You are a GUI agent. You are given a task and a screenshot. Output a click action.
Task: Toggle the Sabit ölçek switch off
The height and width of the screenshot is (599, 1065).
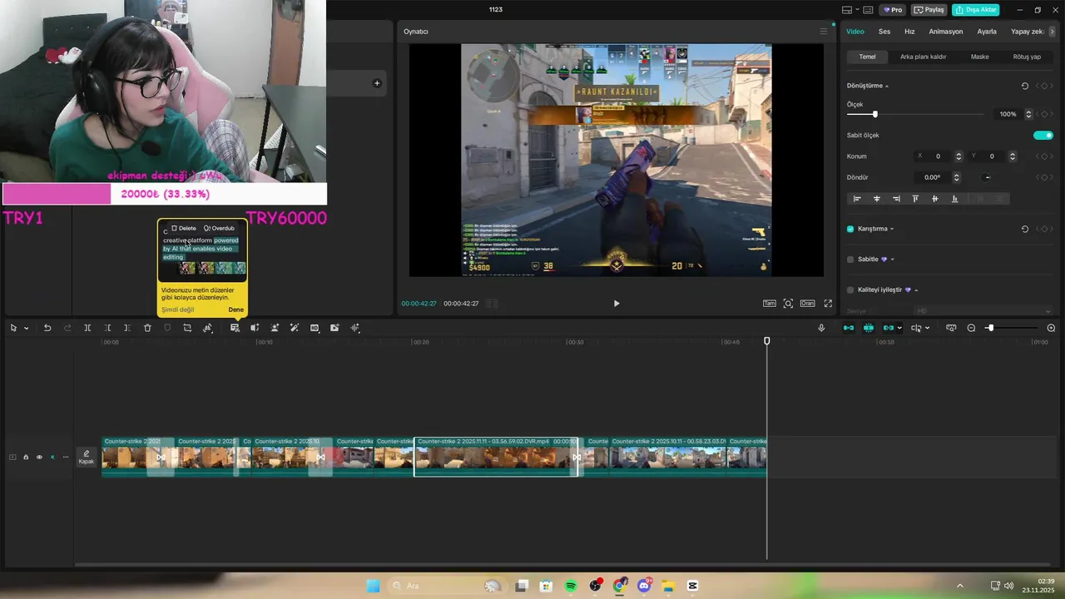(x=1043, y=135)
